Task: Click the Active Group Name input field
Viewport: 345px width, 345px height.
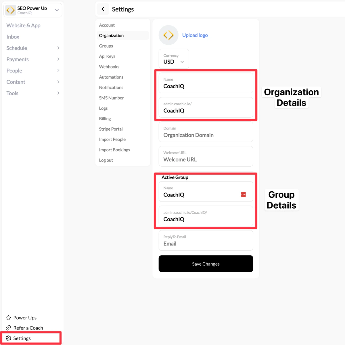Action: 206,192
